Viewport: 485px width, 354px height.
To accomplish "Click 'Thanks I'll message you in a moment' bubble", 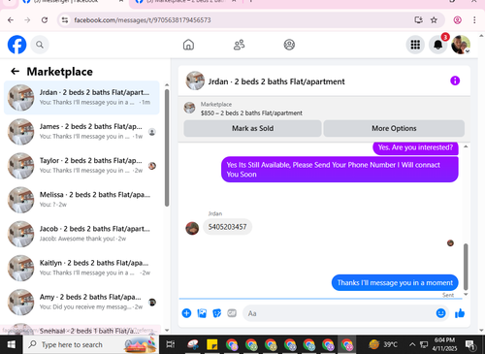I will pyautogui.click(x=395, y=282).
